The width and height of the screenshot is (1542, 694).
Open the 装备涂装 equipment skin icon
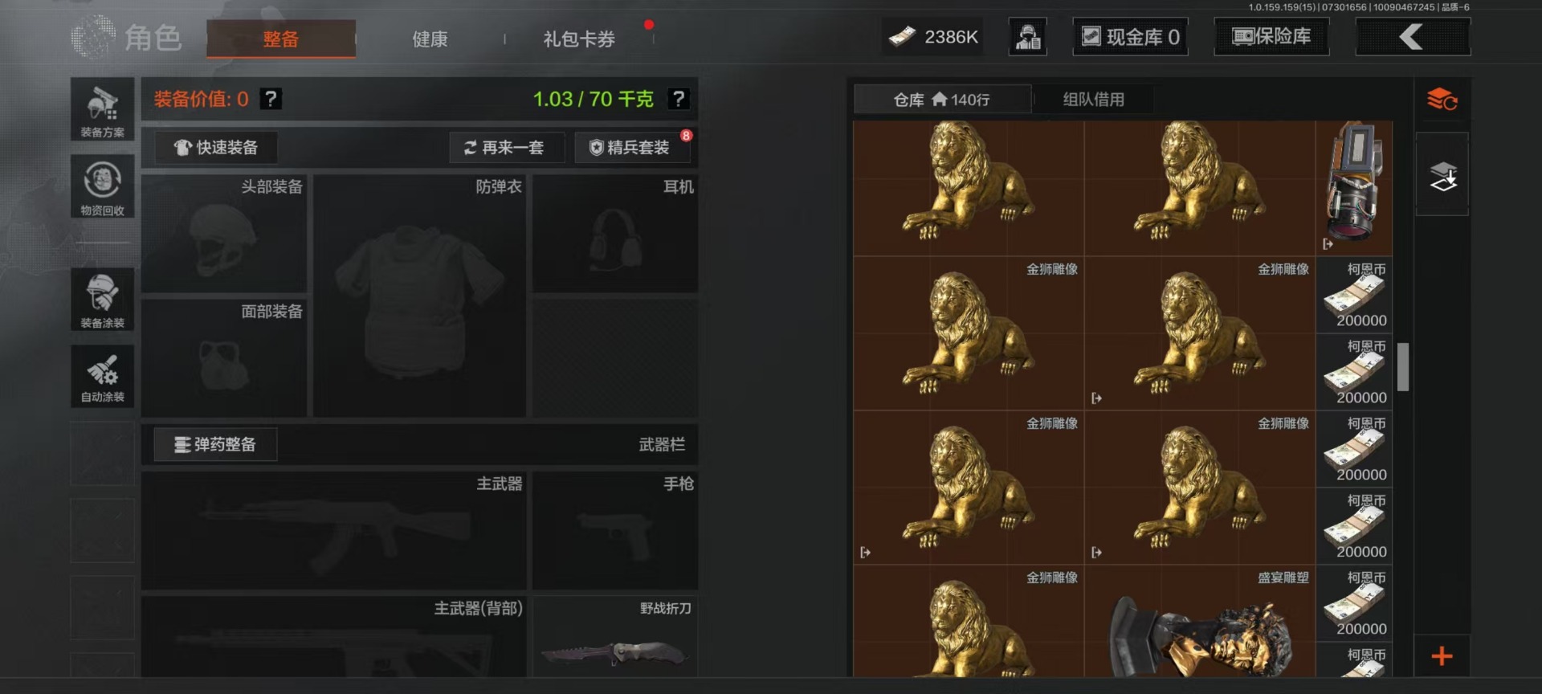pyautogui.click(x=103, y=299)
